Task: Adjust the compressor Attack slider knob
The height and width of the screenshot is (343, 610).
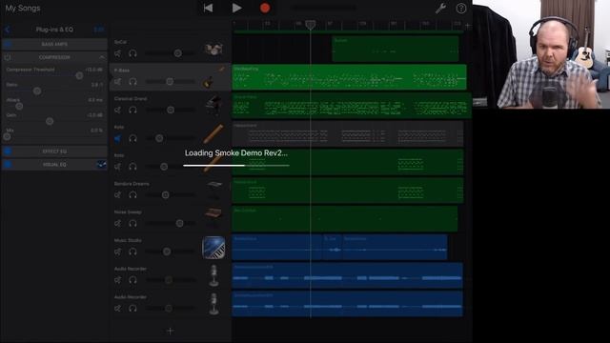Action: [19, 106]
